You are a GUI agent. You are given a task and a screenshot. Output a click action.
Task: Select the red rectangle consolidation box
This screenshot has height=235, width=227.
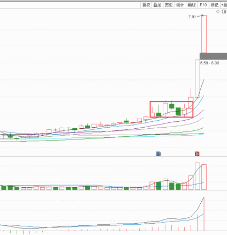click(171, 109)
